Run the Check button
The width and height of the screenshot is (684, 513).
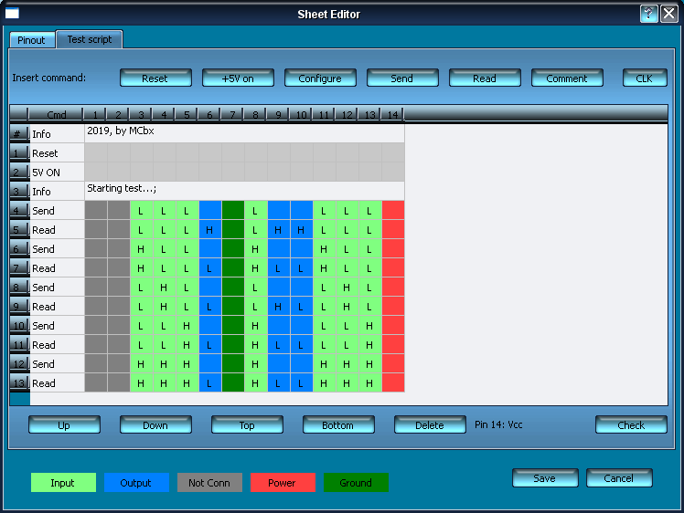[631, 425]
